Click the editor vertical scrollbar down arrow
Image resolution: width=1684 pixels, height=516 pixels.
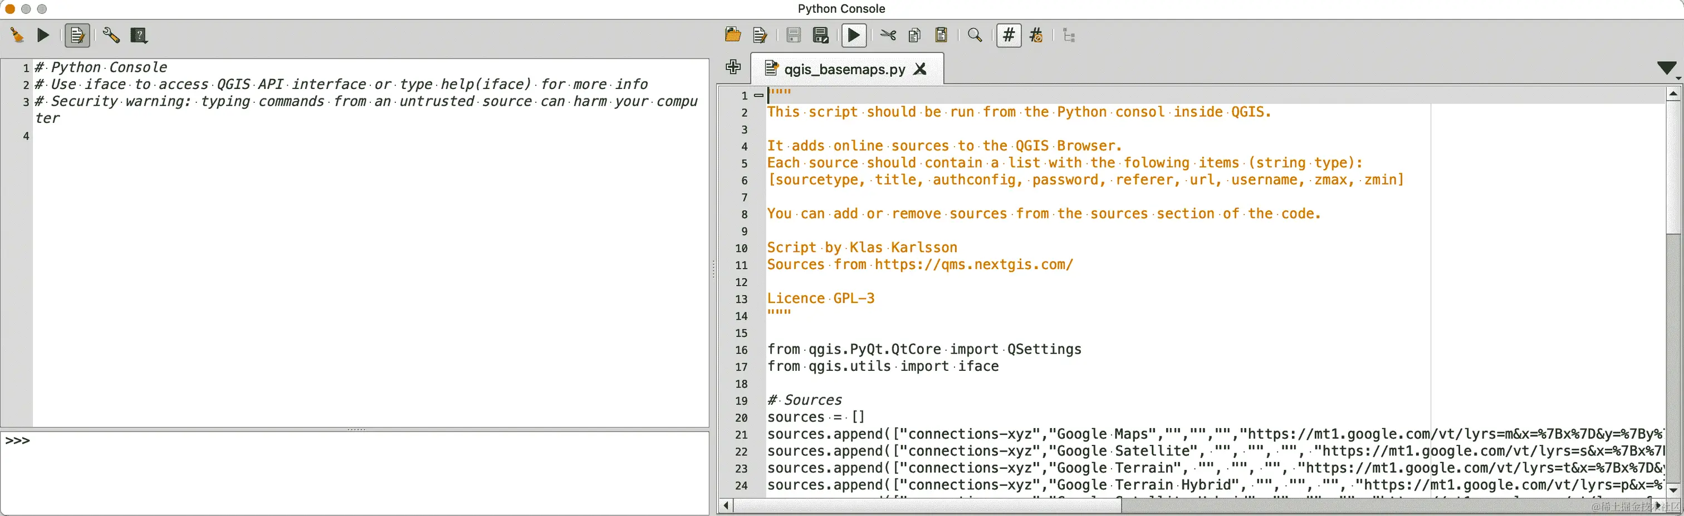1673,489
